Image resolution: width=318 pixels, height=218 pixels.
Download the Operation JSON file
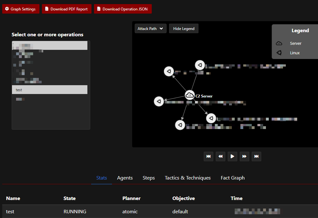pyautogui.click(x=123, y=9)
